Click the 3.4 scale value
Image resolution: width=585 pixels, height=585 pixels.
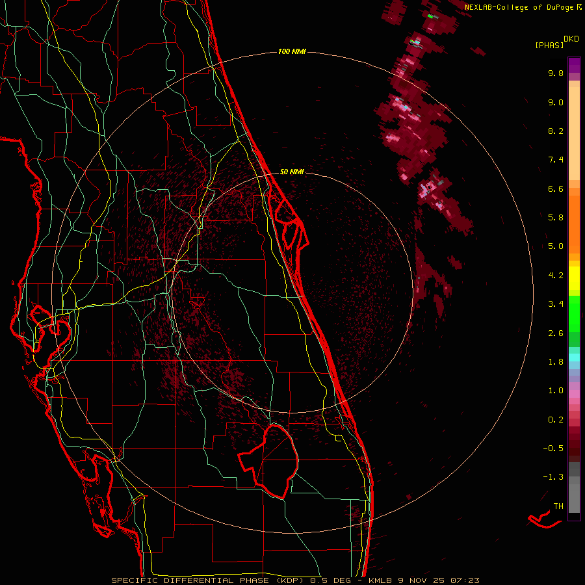point(556,304)
